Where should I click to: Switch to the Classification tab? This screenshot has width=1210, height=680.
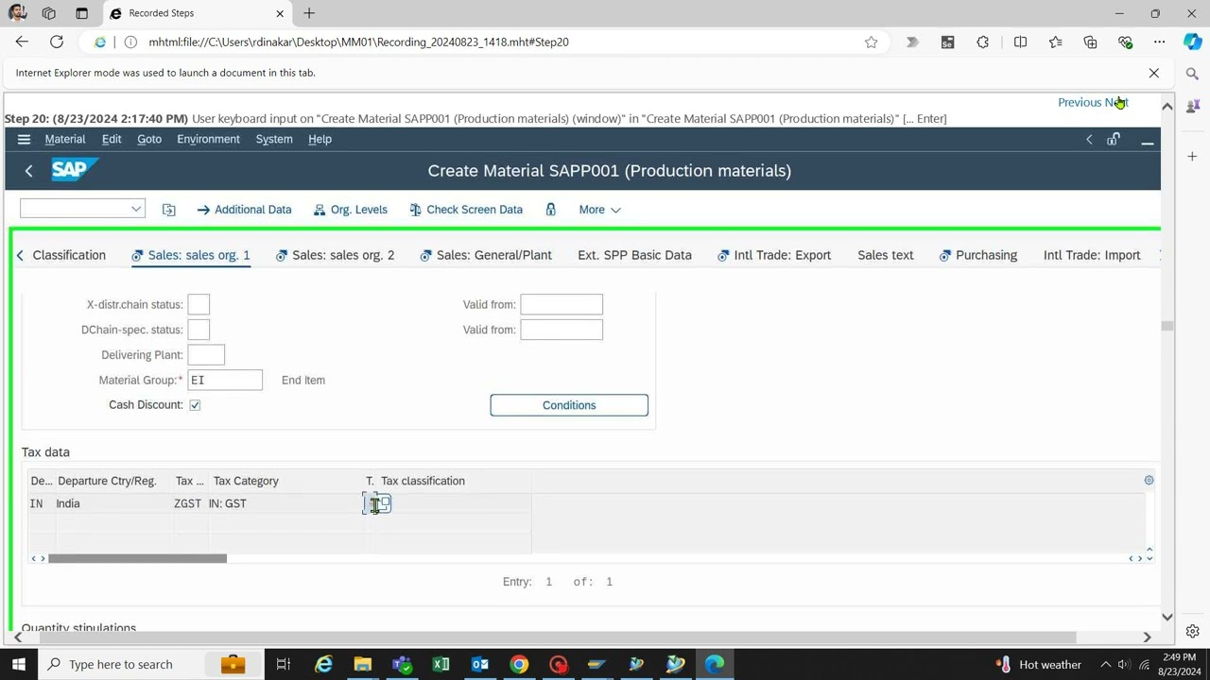tap(69, 255)
